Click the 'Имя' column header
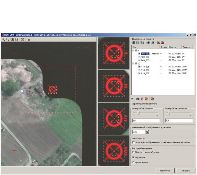Image resolution: width=197 pixels, height=175 pixels. (x=141, y=47)
